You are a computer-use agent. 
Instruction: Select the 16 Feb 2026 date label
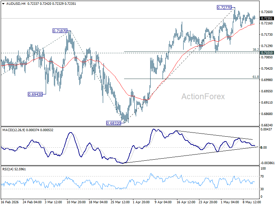tap(10, 202)
